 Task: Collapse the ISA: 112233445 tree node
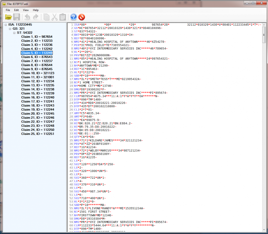click(6, 24)
